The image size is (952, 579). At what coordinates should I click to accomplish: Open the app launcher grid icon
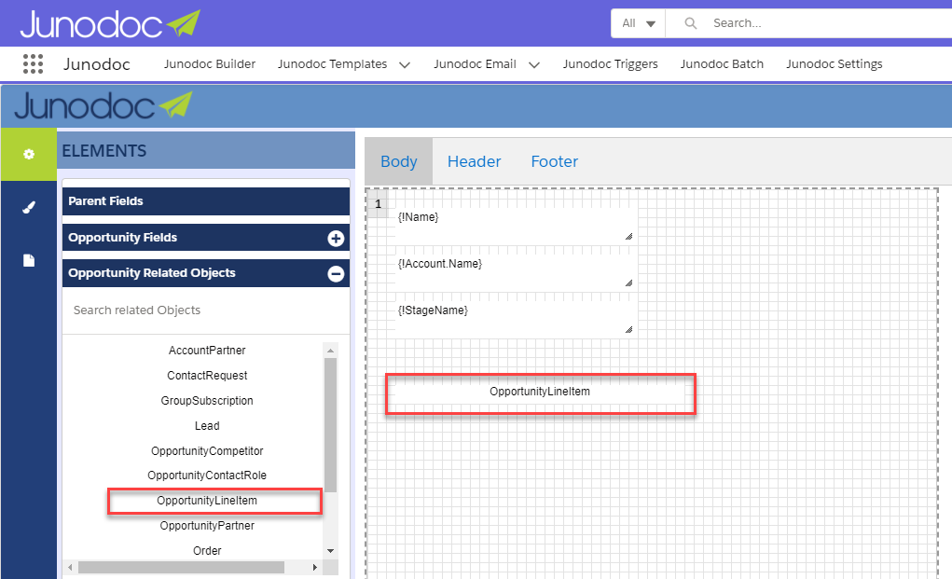33,63
